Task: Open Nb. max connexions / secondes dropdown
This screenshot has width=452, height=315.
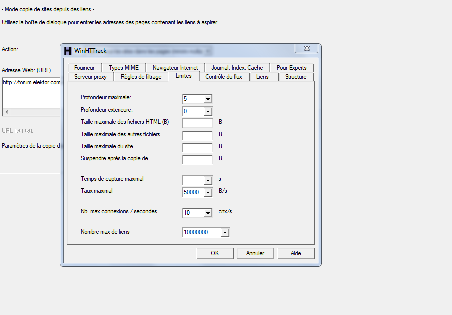Action: 208,213
